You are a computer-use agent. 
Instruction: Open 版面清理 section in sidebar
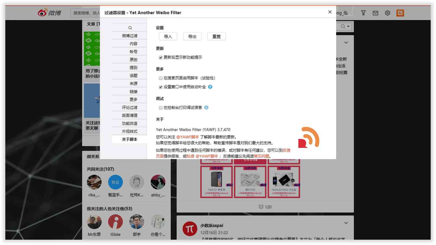tap(129, 115)
